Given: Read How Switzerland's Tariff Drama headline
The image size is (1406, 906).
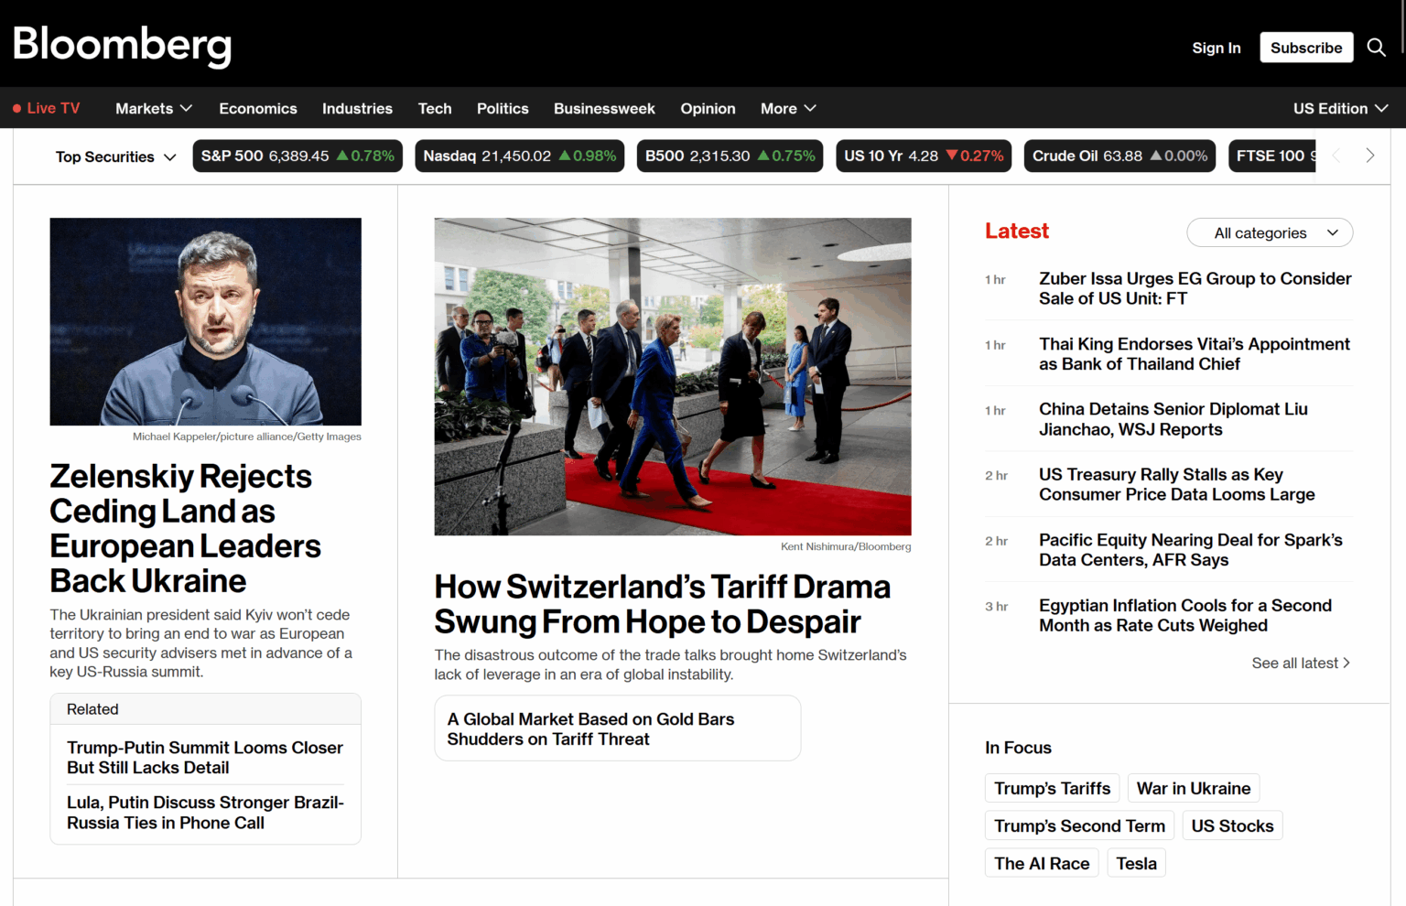Looking at the screenshot, I should [663, 604].
